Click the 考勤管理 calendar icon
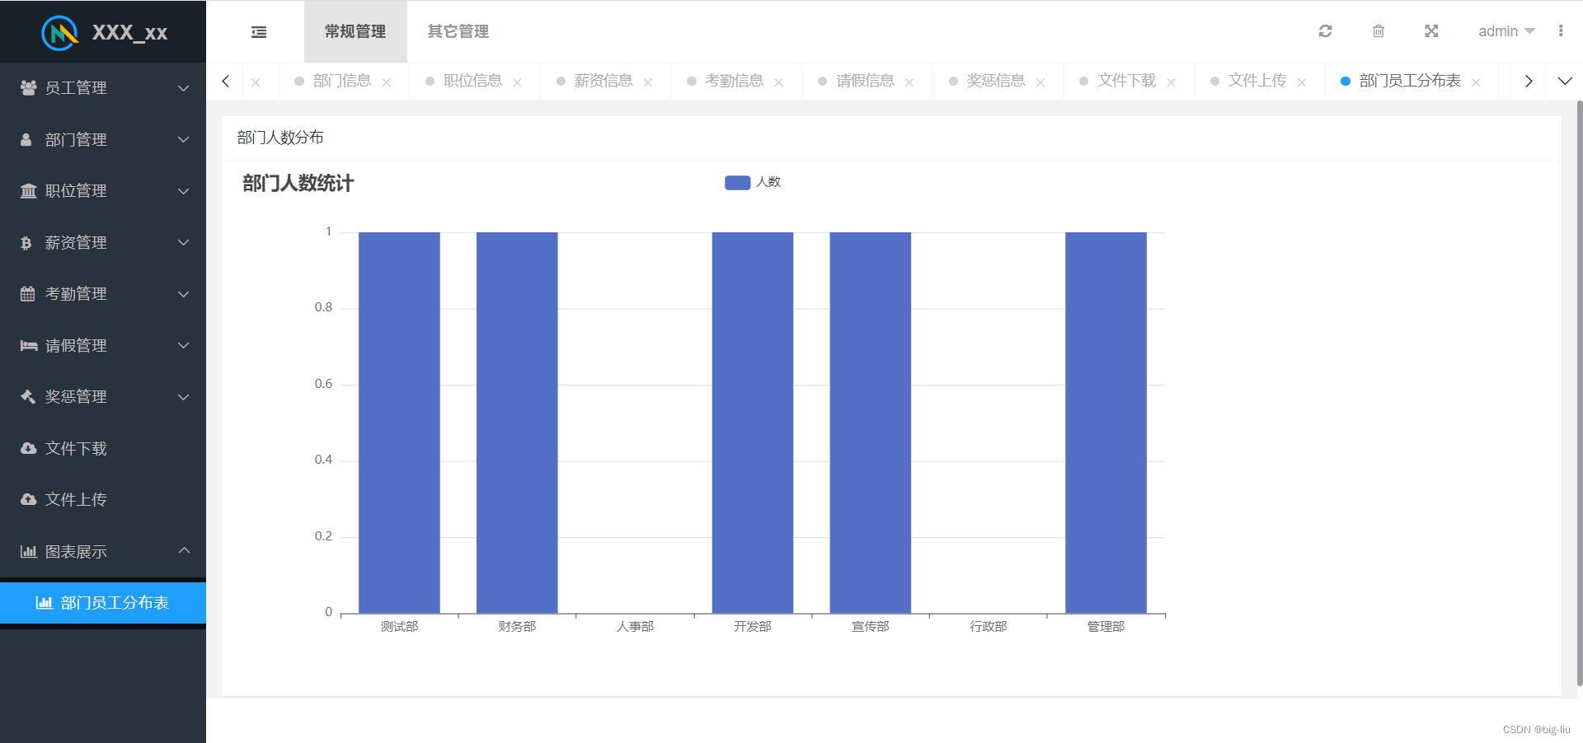Image resolution: width=1583 pixels, height=743 pixels. click(28, 293)
